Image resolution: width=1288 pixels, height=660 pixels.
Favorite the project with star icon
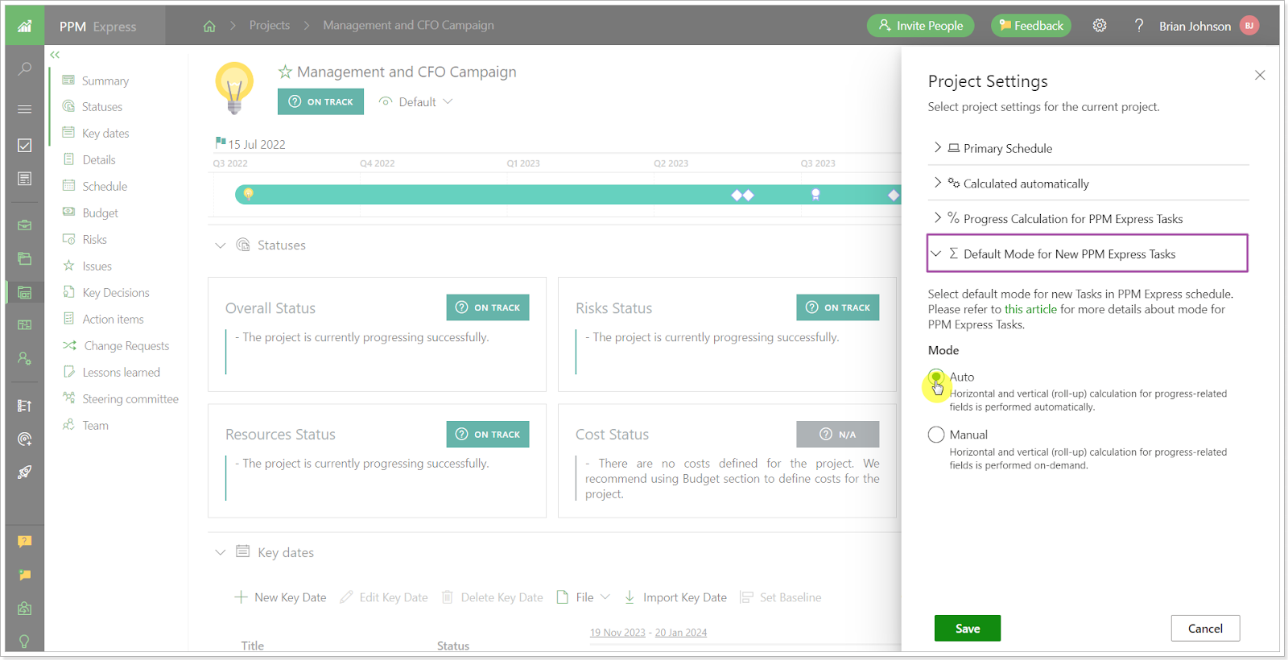point(285,72)
